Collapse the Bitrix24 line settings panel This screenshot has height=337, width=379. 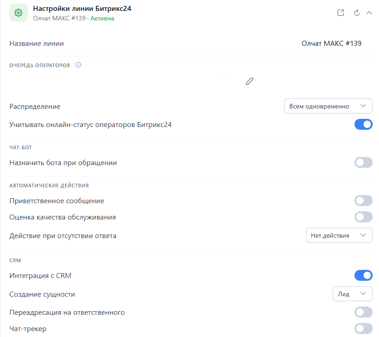point(369,13)
